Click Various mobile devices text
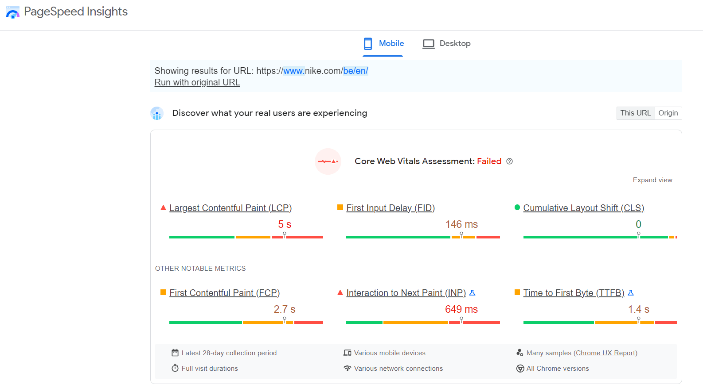703x388 pixels. point(390,353)
